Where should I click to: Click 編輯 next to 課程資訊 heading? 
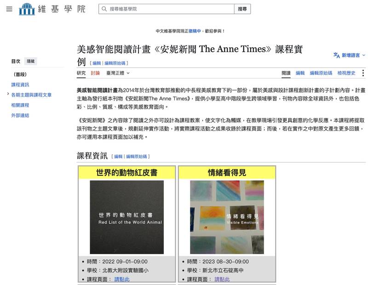point(118,156)
